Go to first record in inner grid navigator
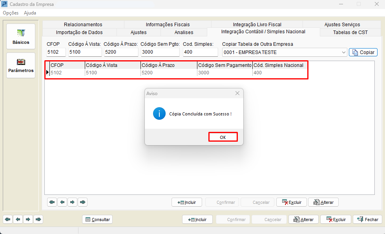Image resolution: width=385 pixels, height=234 pixels. click(52, 202)
